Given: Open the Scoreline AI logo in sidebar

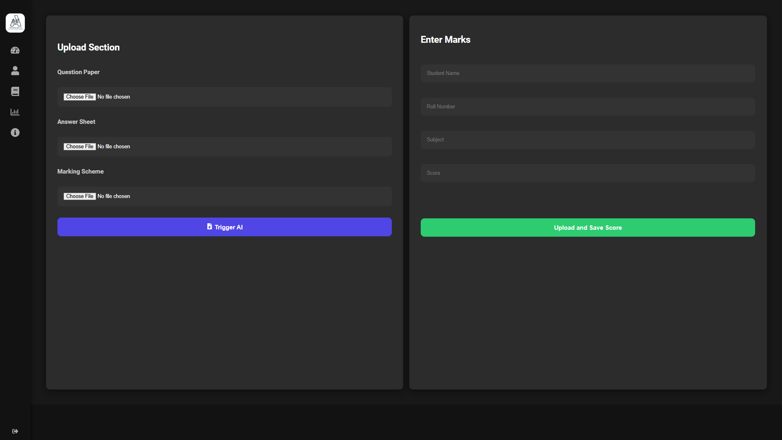Looking at the screenshot, I should [x=15, y=23].
